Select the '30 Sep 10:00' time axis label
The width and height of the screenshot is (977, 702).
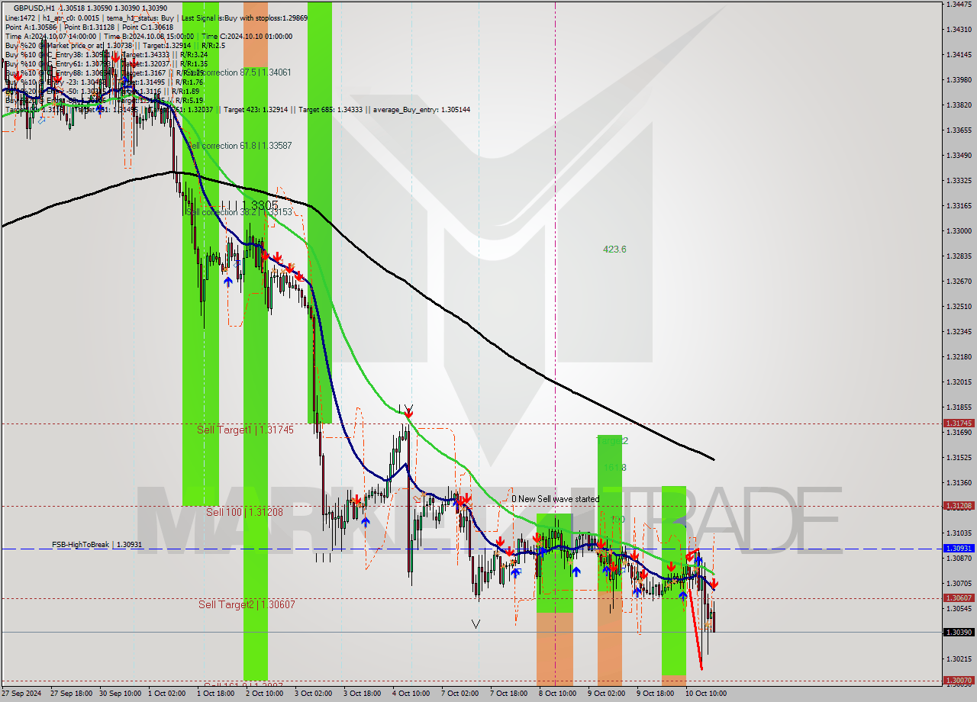point(121,694)
